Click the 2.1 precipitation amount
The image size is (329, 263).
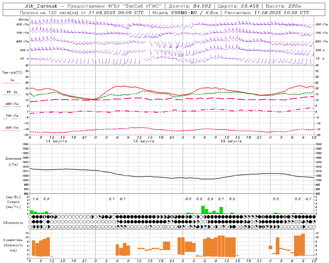click(x=221, y=199)
